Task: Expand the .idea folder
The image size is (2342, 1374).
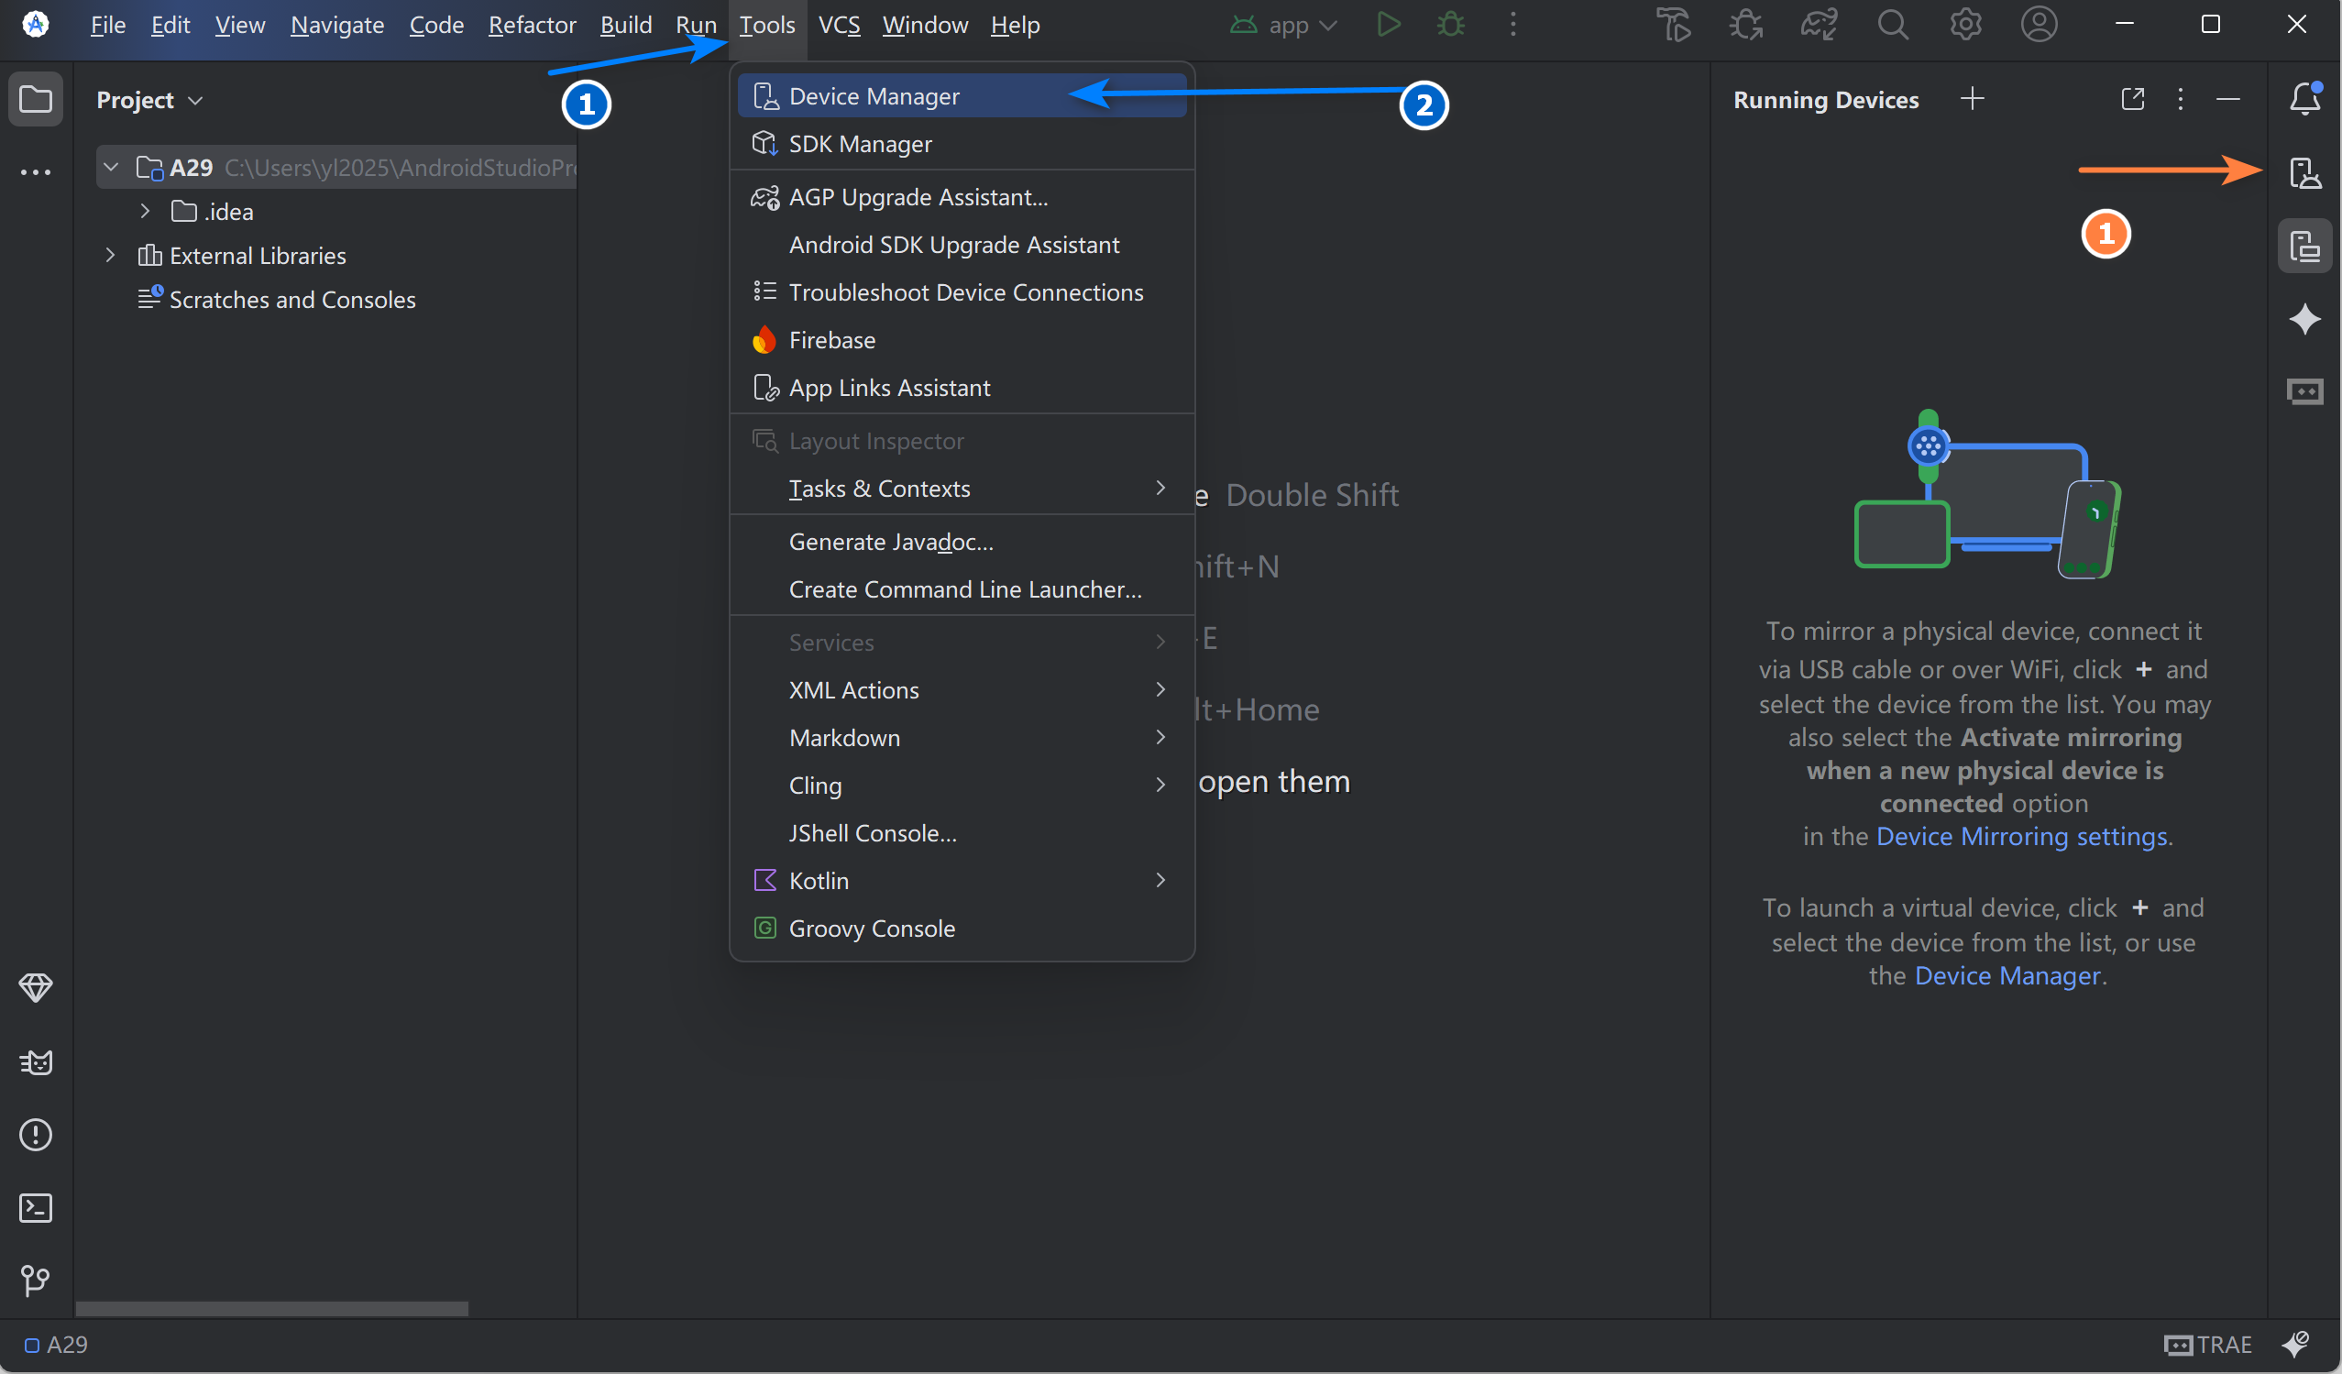Action: [x=145, y=212]
